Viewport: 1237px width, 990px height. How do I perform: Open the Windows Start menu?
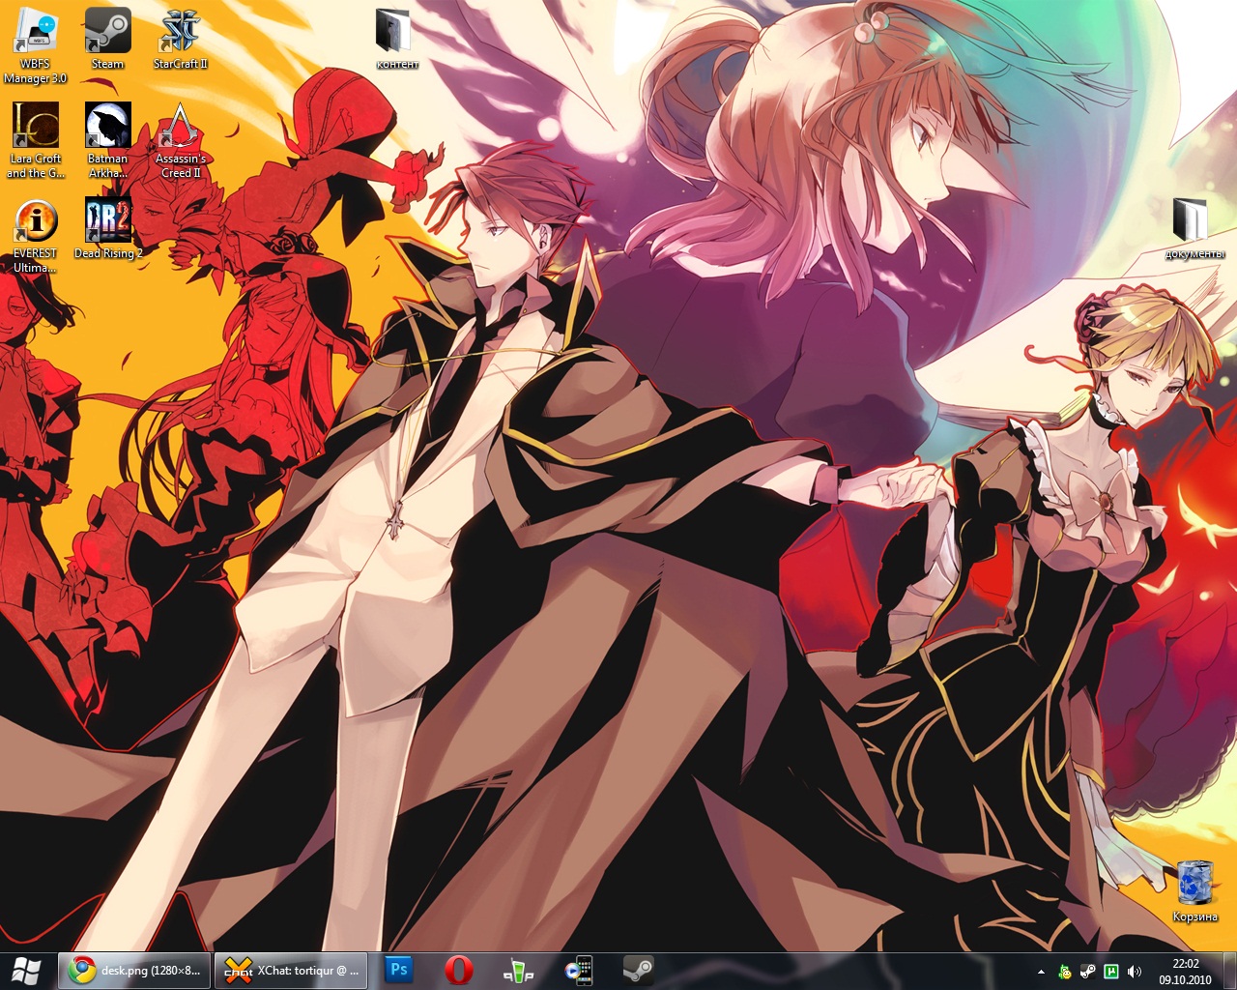tap(27, 970)
